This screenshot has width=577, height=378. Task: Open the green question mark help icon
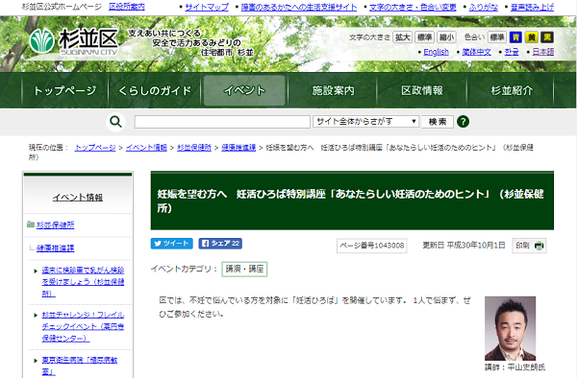pos(463,122)
